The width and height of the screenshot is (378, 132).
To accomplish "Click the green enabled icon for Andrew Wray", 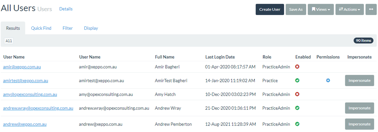I will [297, 108].
